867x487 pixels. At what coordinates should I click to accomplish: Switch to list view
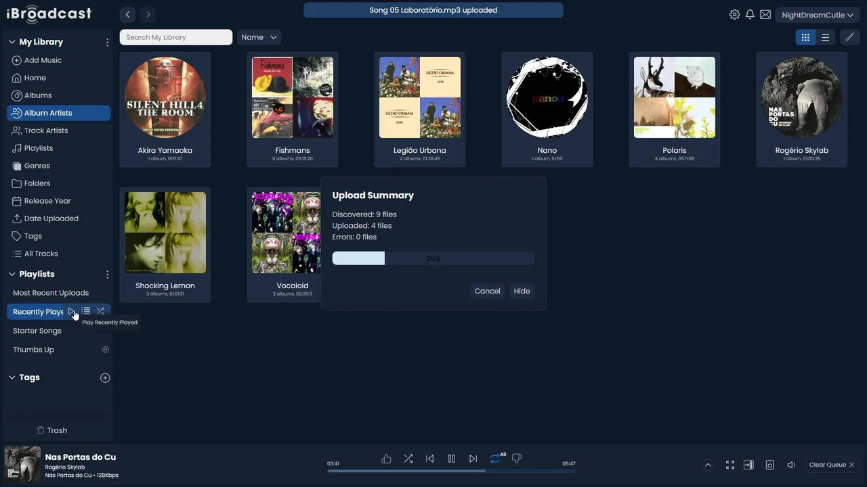(825, 37)
